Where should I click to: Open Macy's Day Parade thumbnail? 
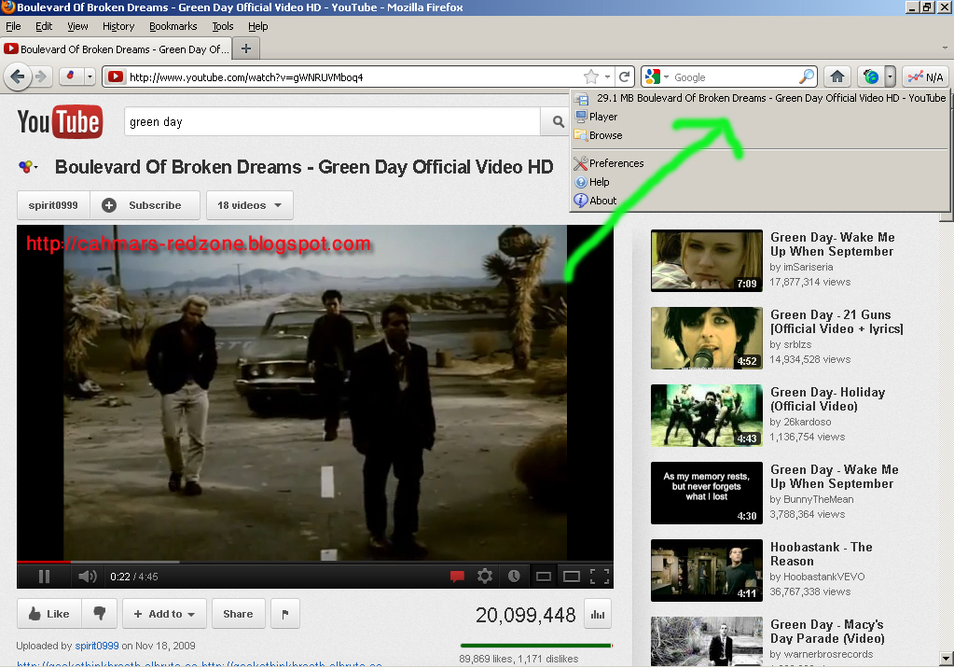[x=706, y=641]
